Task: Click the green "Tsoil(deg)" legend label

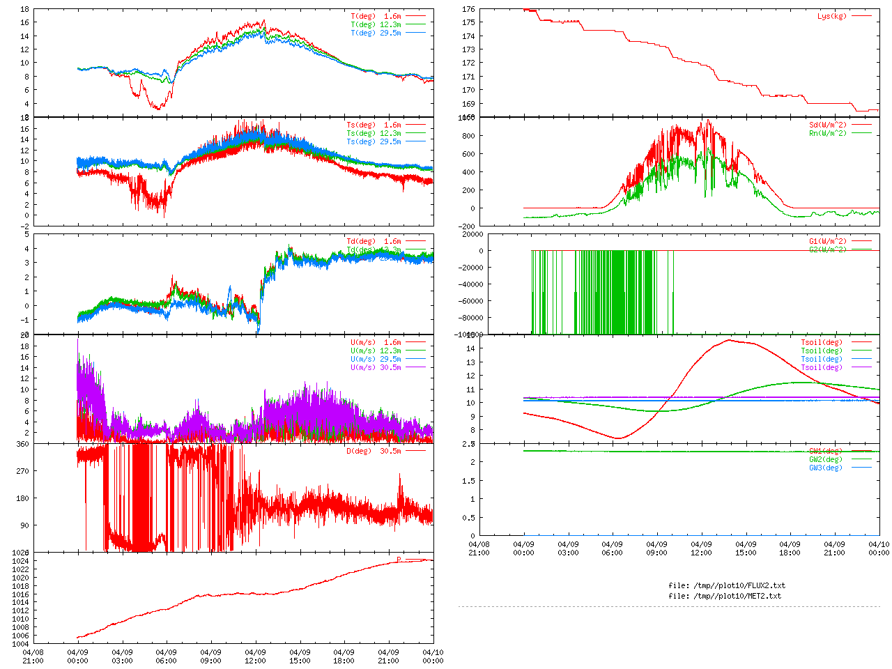Action: (822, 351)
